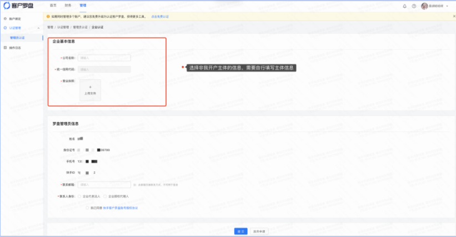Click the 企业认证 breadcrumb text
The width and height of the screenshot is (456, 237).
97,27
